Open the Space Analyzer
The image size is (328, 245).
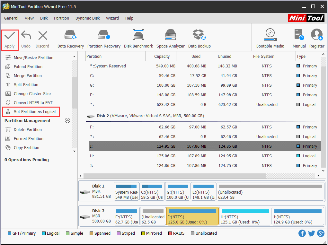(x=171, y=39)
